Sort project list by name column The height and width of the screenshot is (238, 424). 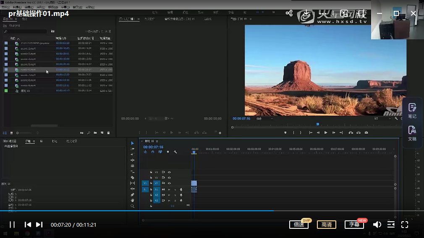(x=13, y=38)
